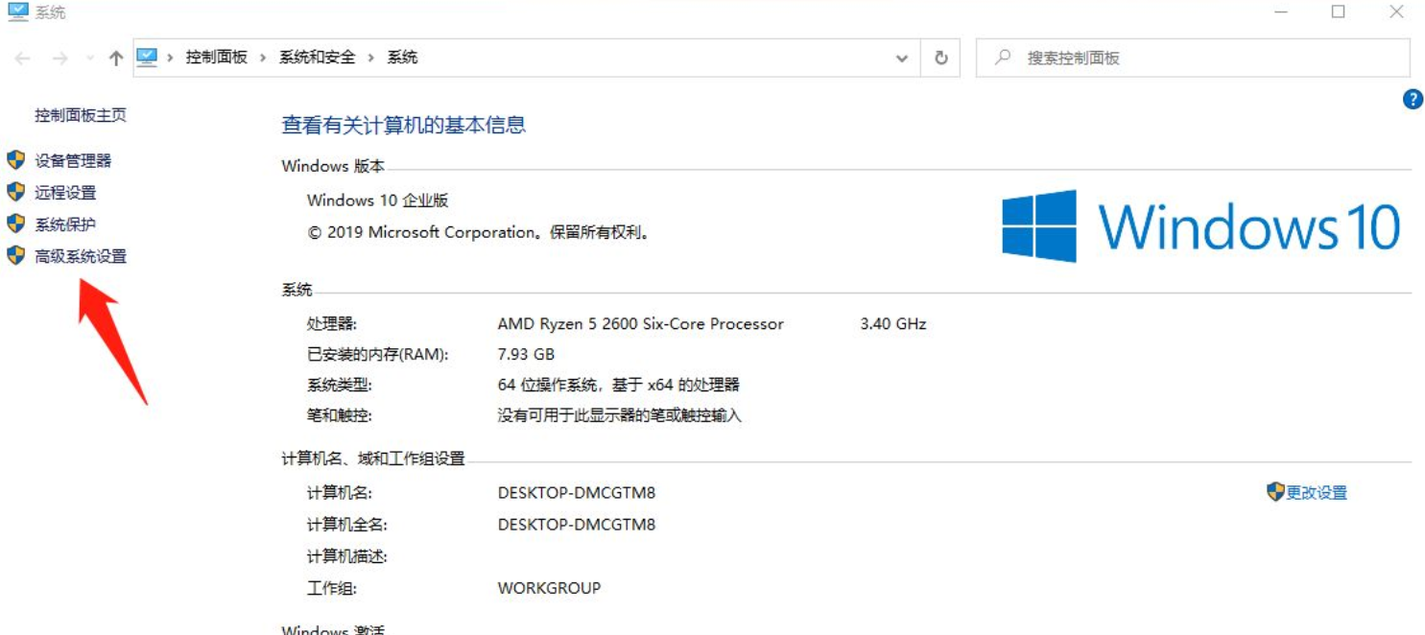Click the Forward navigation arrow
Image resolution: width=1425 pixels, height=635 pixels.
point(59,59)
